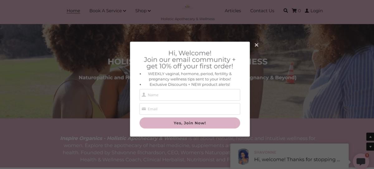The height and width of the screenshot is (169, 374).
Task: Click the site logo above tagline
Action: coord(188,7)
